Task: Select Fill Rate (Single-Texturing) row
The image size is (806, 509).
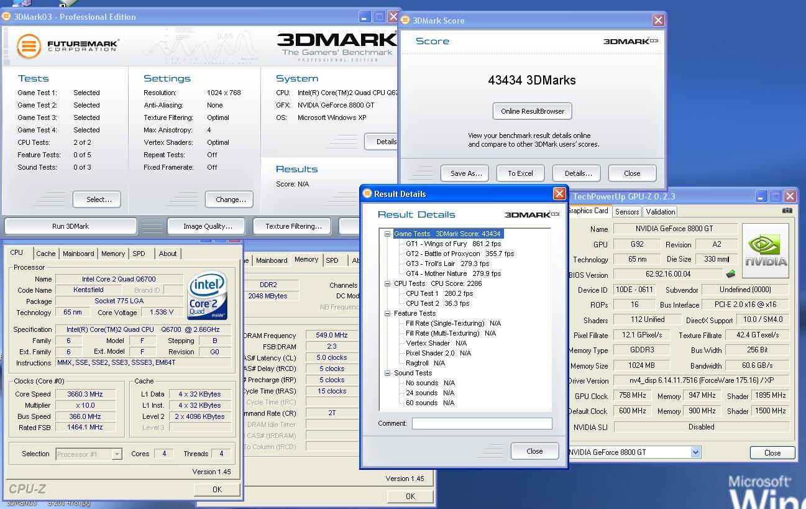Action: [x=454, y=323]
